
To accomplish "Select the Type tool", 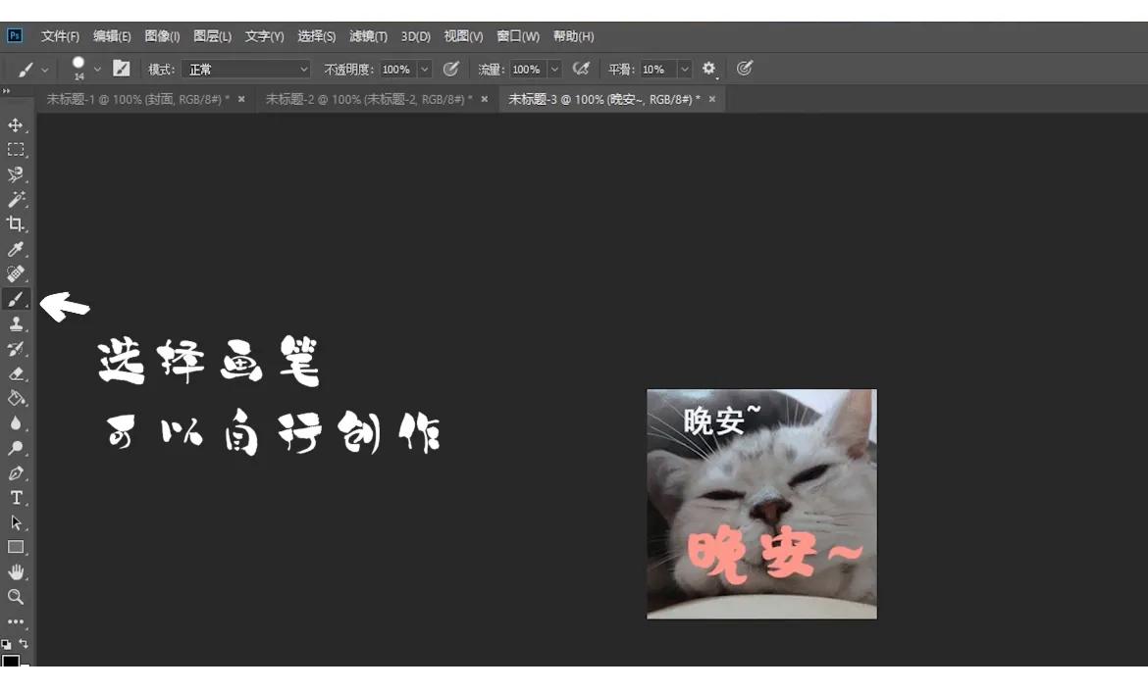I will pyautogui.click(x=15, y=497).
